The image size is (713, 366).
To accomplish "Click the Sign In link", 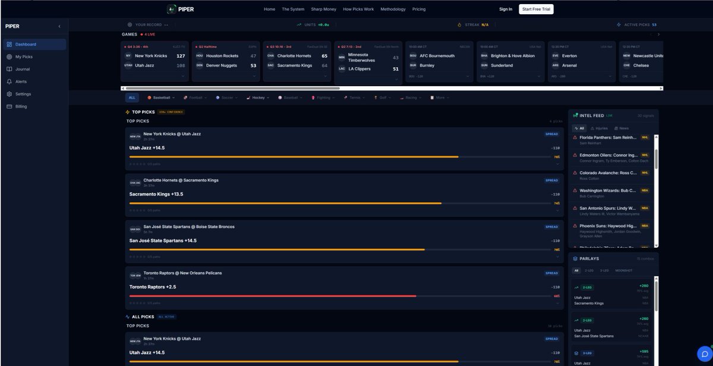I will pyautogui.click(x=506, y=9).
